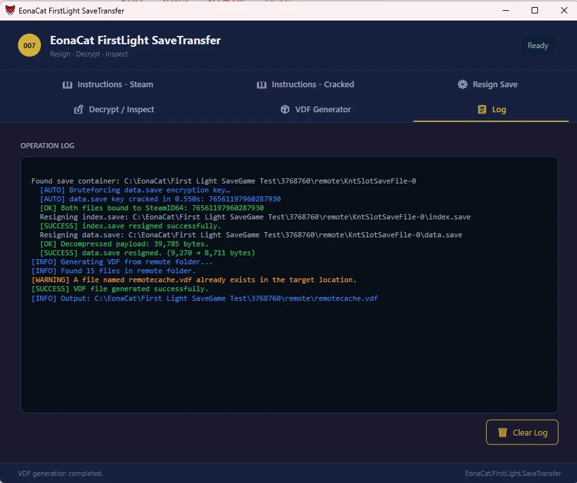This screenshot has height=483, width=577.
Task: Click the 'index.save resigned successfully' line
Action: pos(130,226)
